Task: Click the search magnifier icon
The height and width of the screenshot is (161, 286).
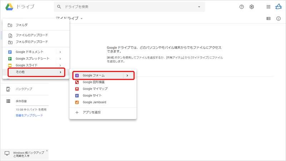Action: pyautogui.click(x=59, y=7)
